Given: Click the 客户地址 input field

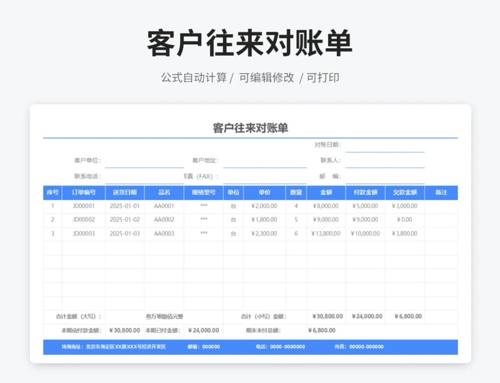Looking at the screenshot, I should click(x=264, y=161).
